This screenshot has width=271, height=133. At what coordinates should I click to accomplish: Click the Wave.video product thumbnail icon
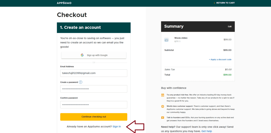pyautogui.click(x=166, y=40)
